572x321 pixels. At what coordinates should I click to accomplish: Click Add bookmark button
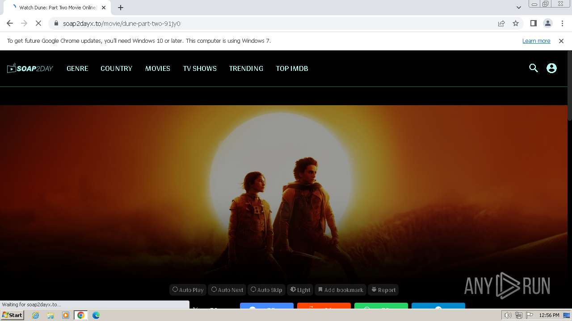pos(341,290)
